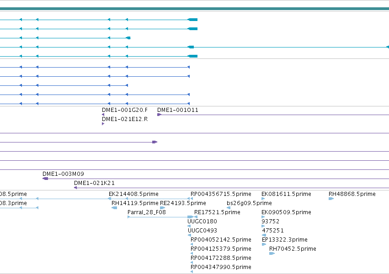The width and height of the screenshot is (389, 274).
Task: Click the UUGC0493 label
Action: pos(202,231)
